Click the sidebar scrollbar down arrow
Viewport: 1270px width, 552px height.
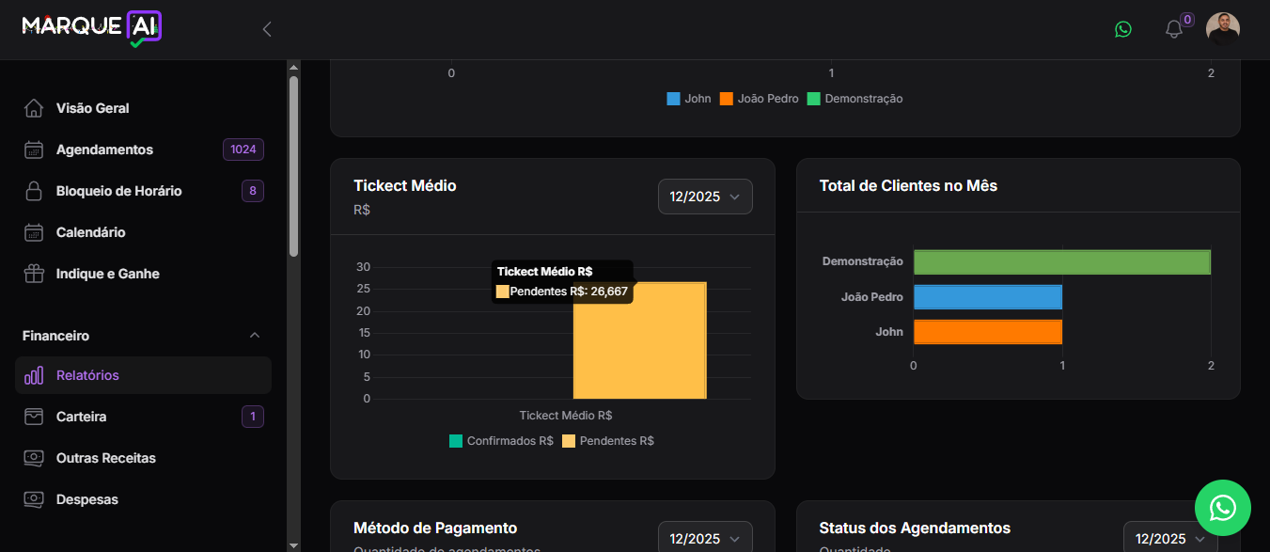coord(293,544)
